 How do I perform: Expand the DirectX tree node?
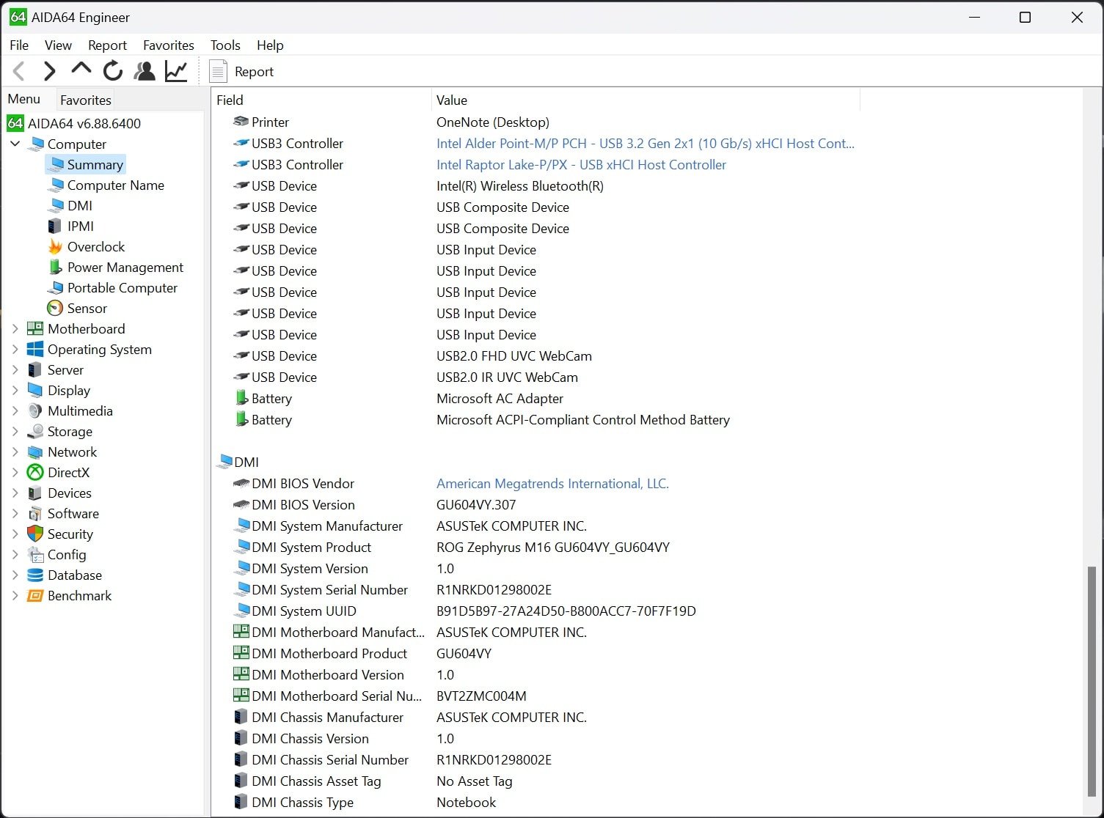[15, 472]
